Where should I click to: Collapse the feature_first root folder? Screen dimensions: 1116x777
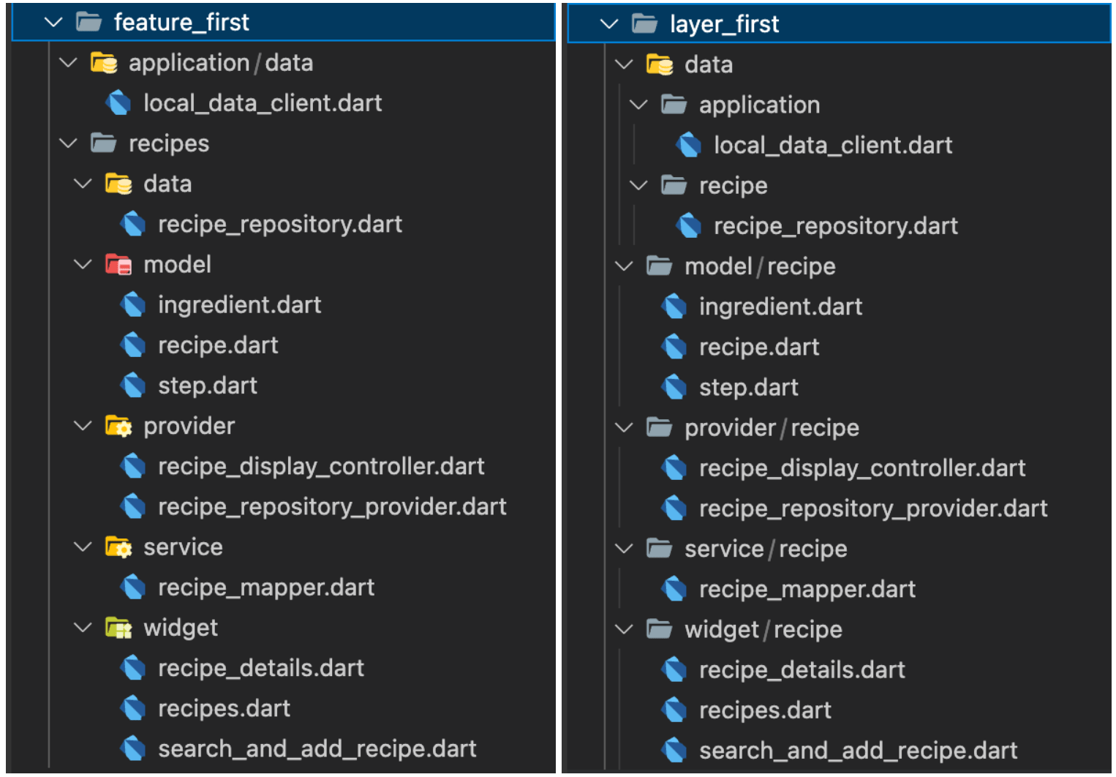click(53, 22)
